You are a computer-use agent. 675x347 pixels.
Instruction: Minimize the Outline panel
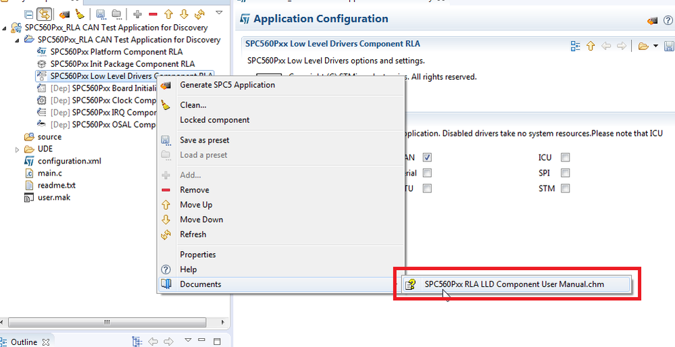pyautogui.click(x=202, y=342)
